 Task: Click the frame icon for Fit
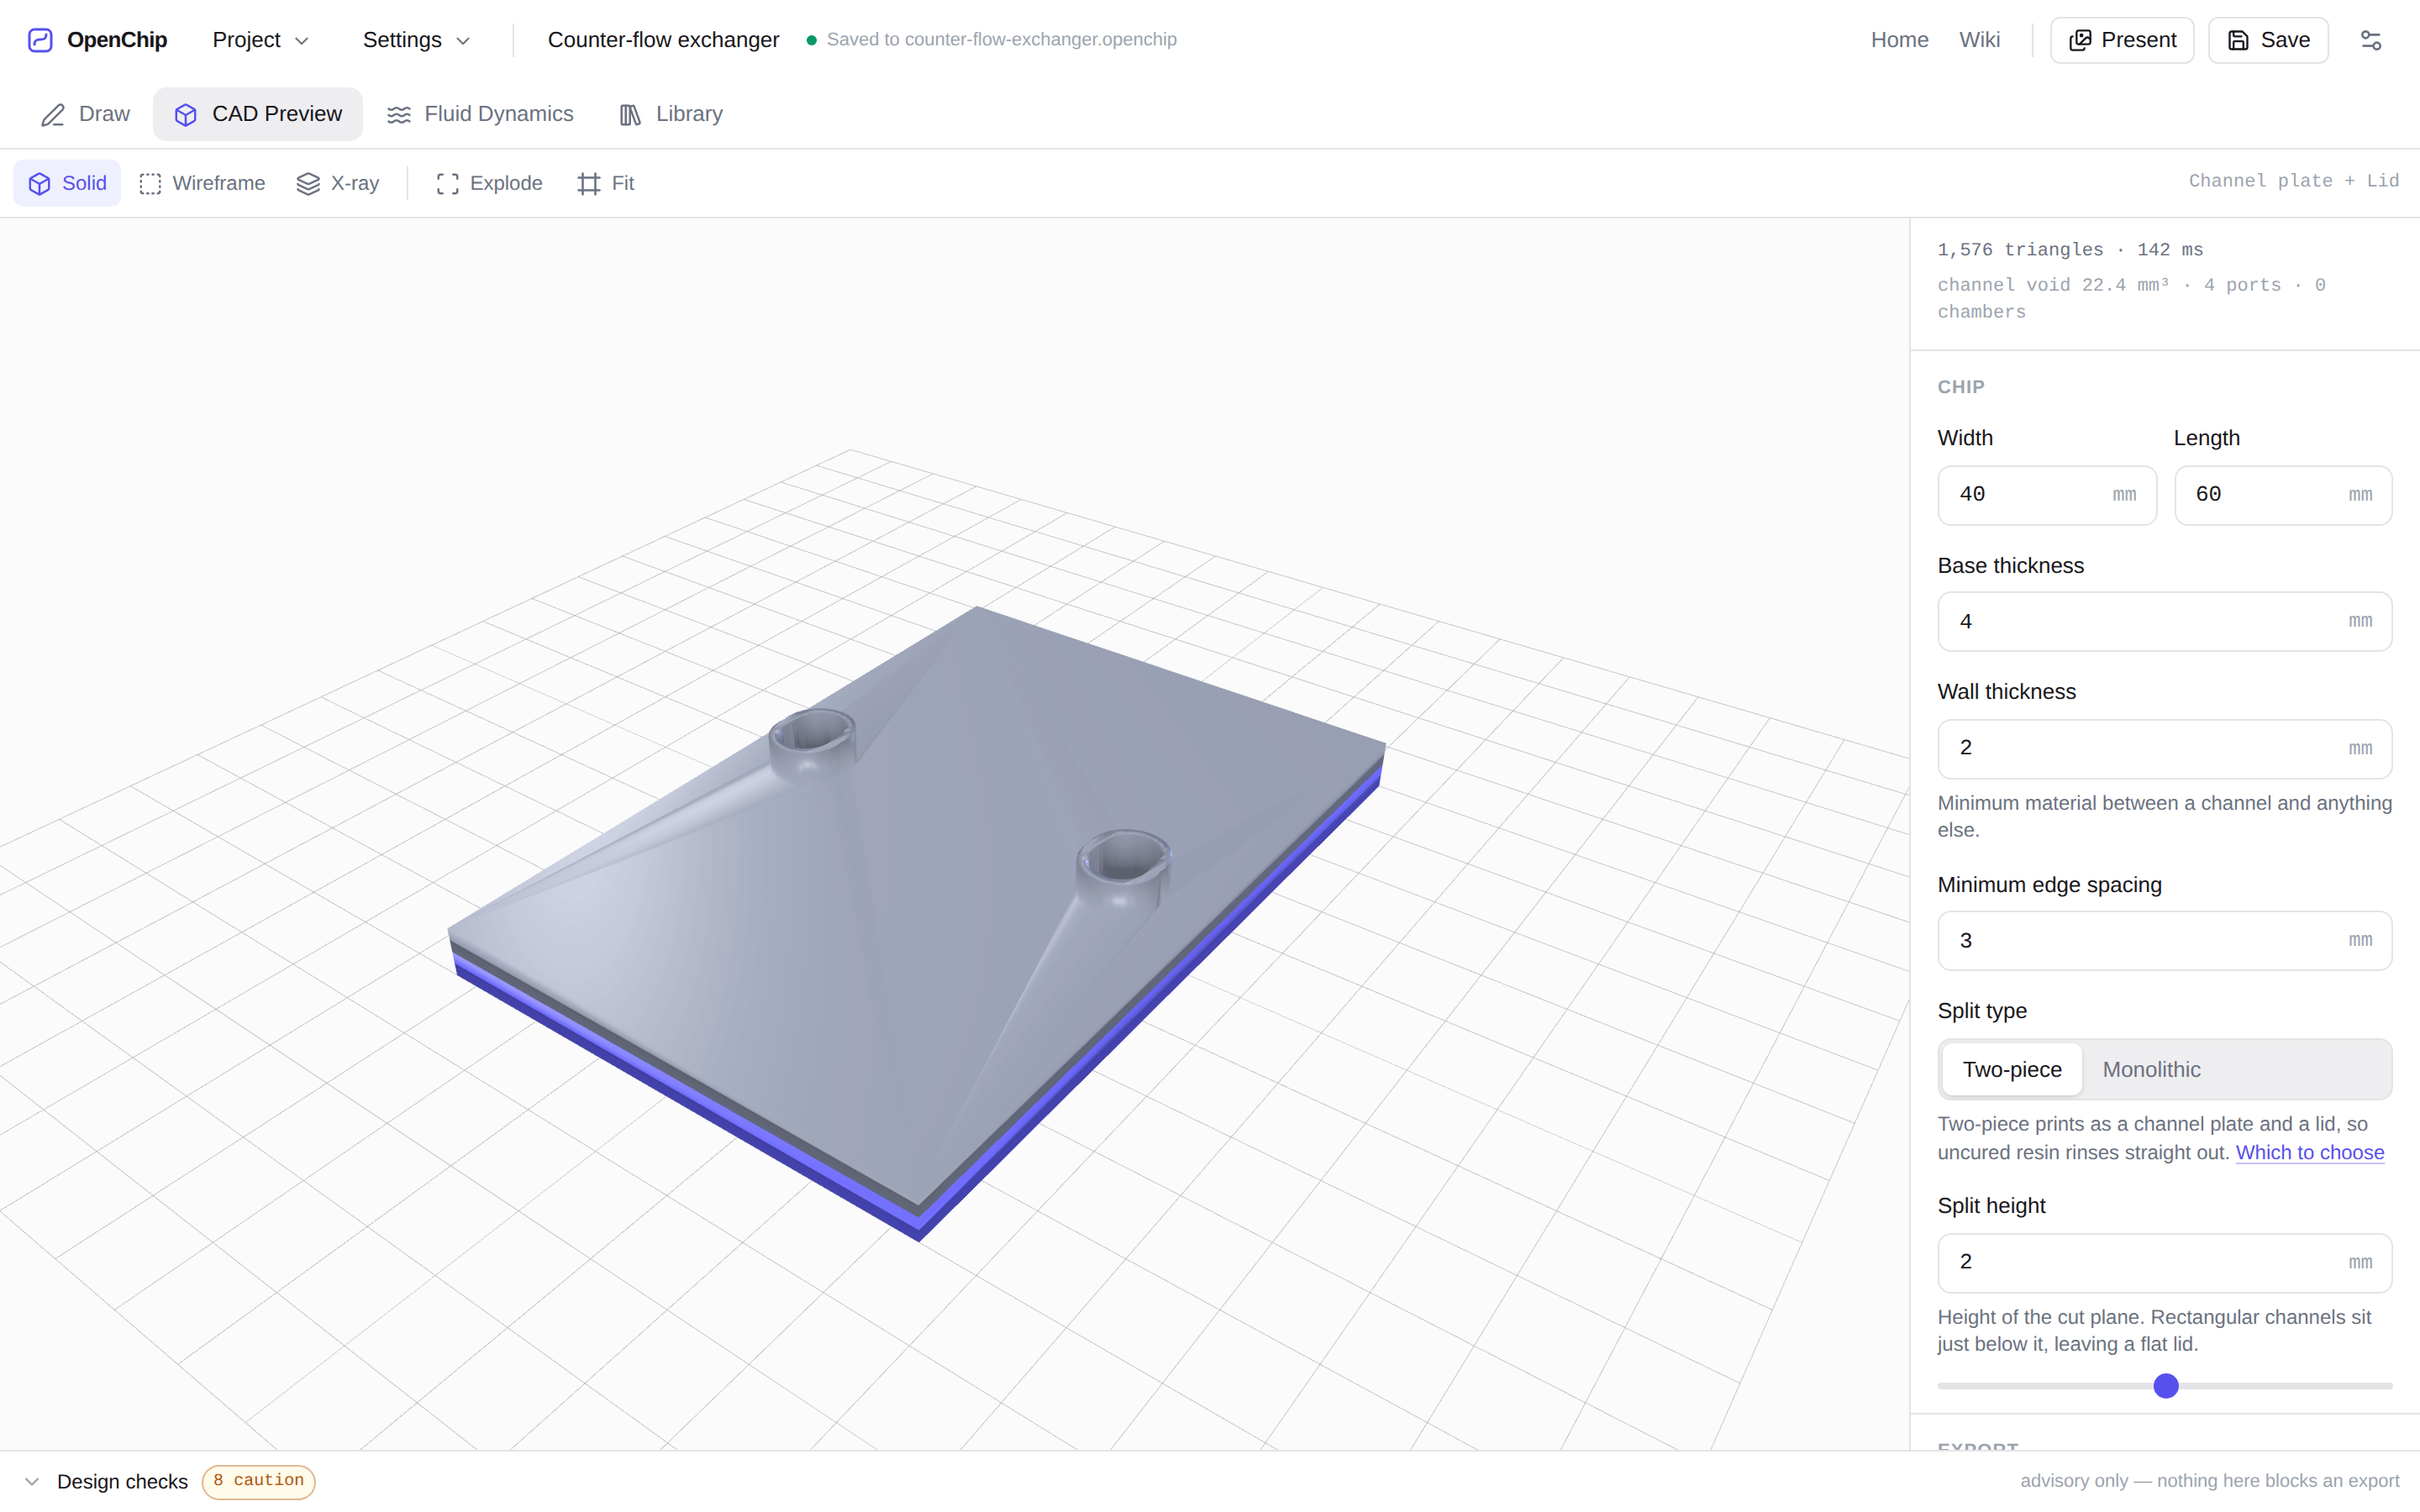[x=589, y=184]
